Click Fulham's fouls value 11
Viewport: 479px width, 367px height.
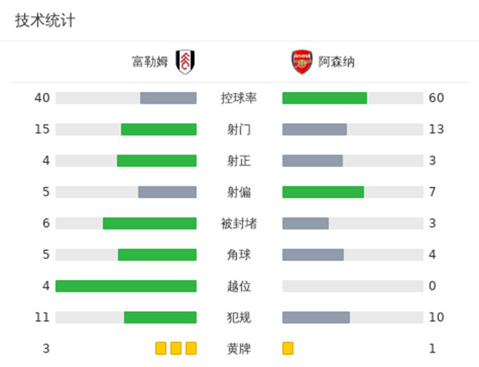click(42, 317)
